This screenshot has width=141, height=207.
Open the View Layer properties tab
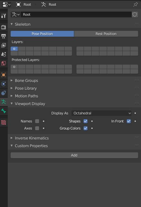(x=4, y=45)
